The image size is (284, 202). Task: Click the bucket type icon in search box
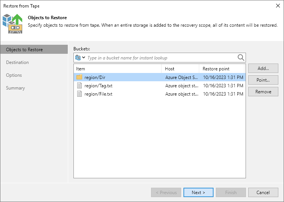click(x=78, y=58)
